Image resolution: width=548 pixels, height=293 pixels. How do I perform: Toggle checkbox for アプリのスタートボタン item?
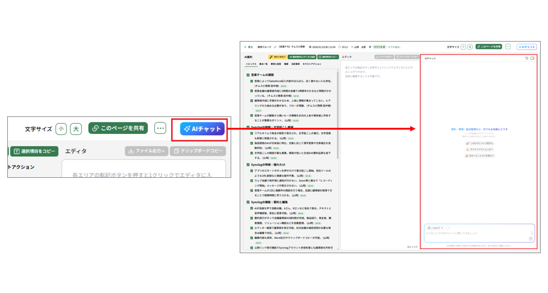tap(251, 171)
